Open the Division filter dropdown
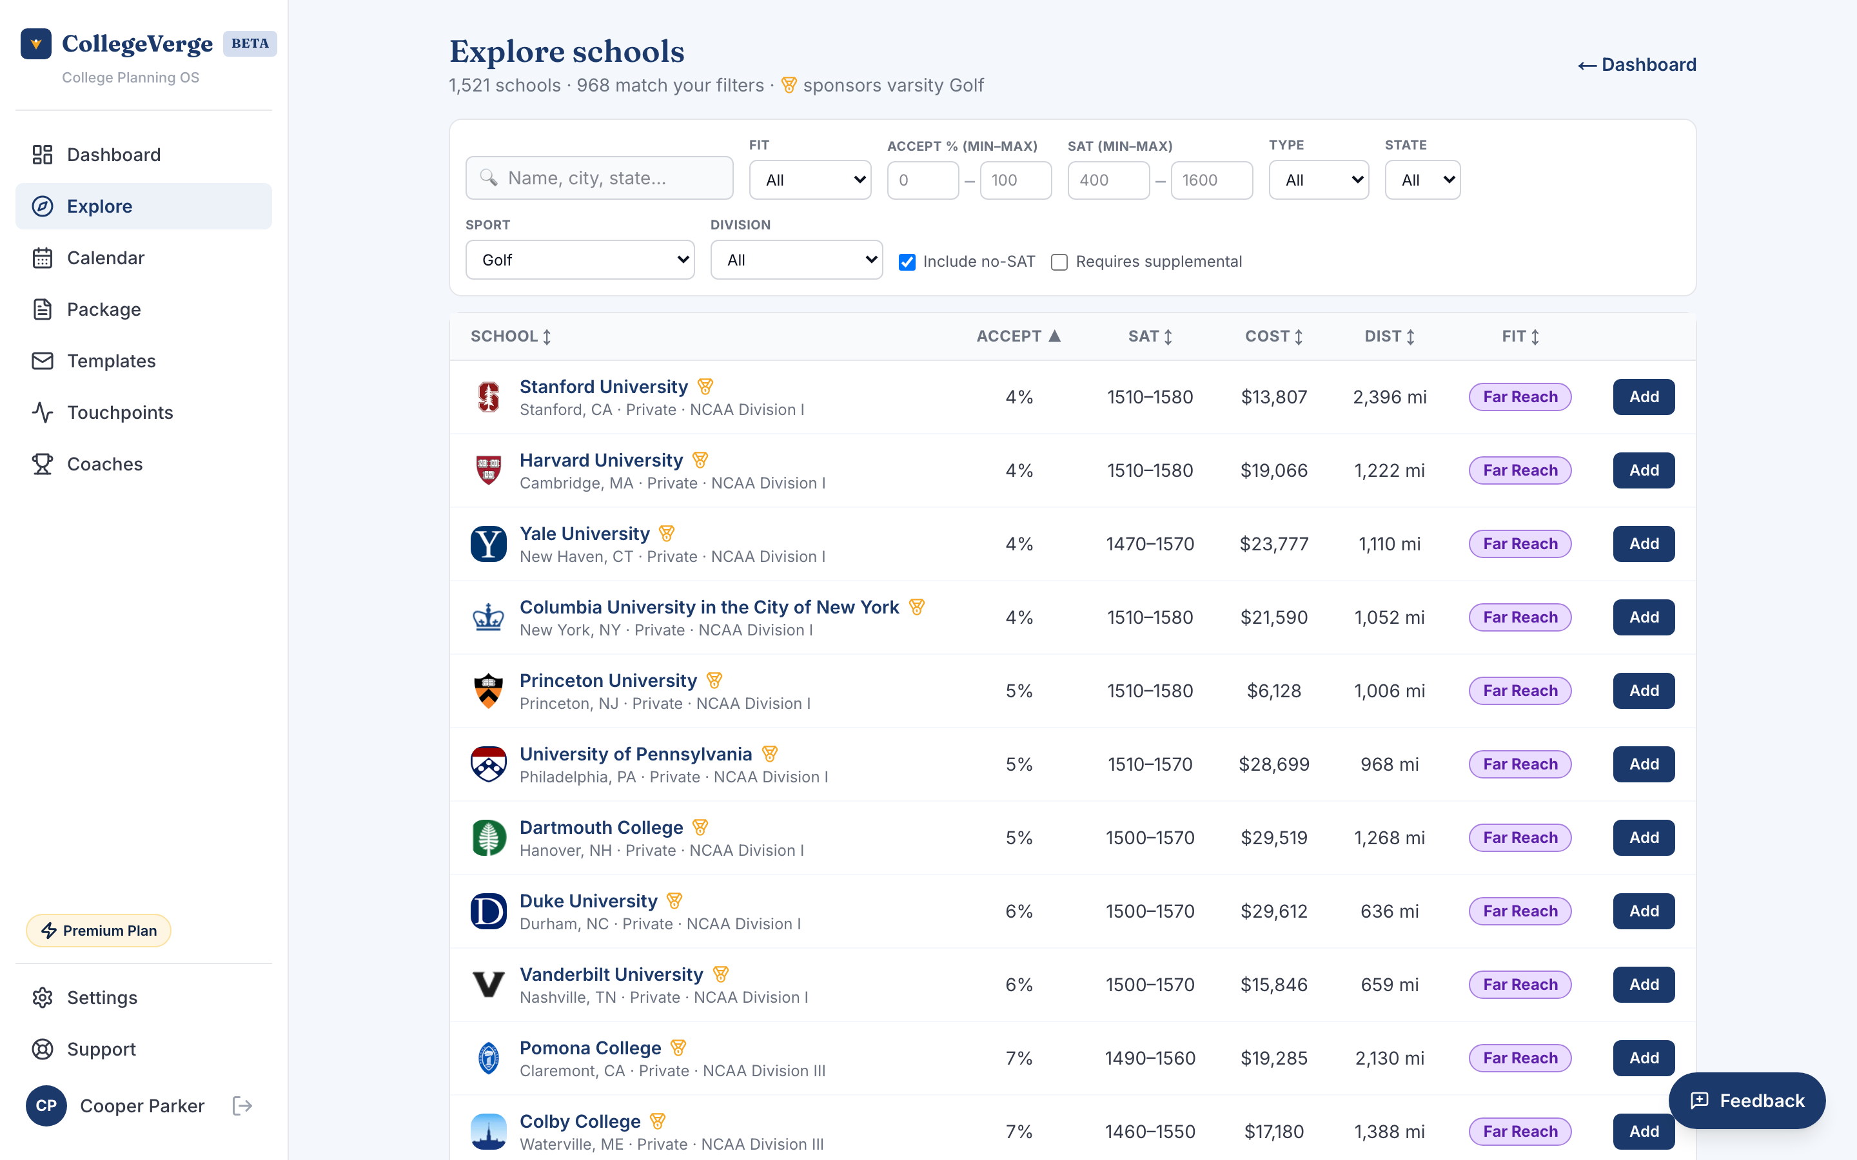The height and width of the screenshot is (1160, 1857). (796, 260)
